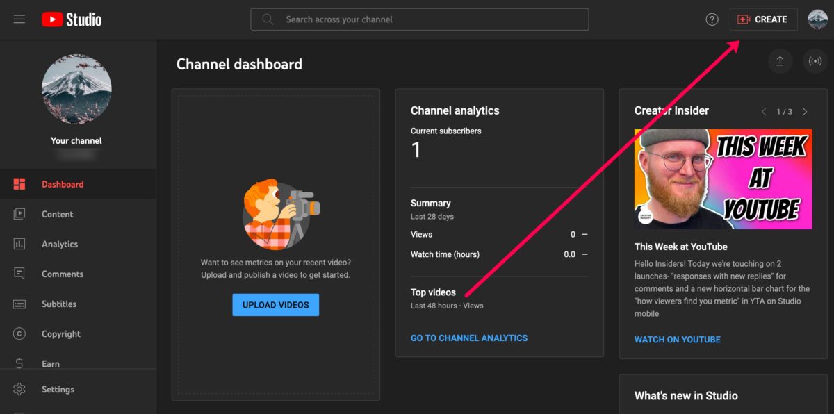
Task: Open the Dashboard menu item
Action: pyautogui.click(x=78, y=184)
